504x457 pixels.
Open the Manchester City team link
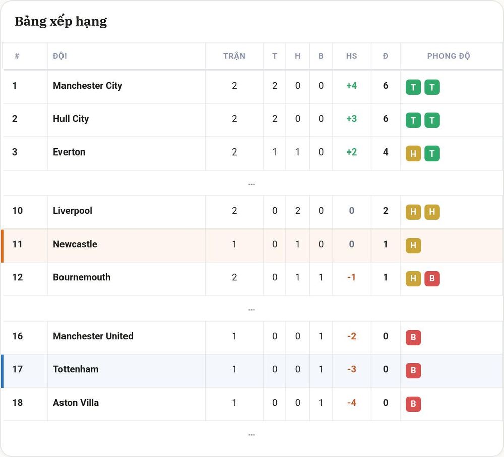(88, 86)
